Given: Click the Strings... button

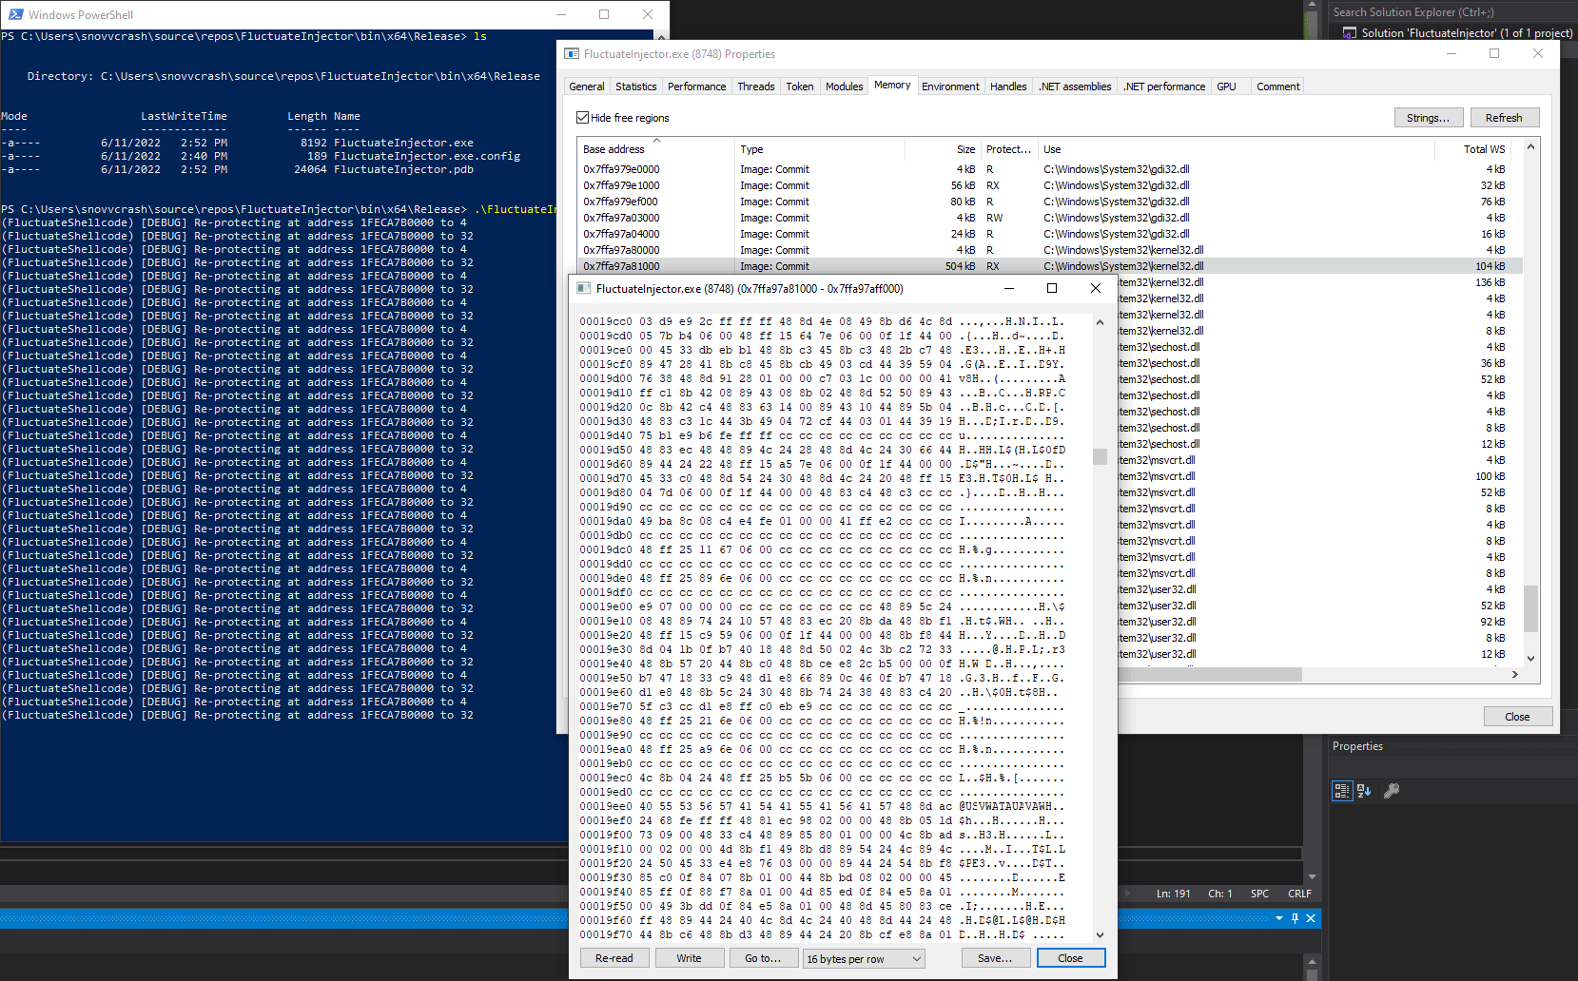Looking at the screenshot, I should pyautogui.click(x=1428, y=118).
